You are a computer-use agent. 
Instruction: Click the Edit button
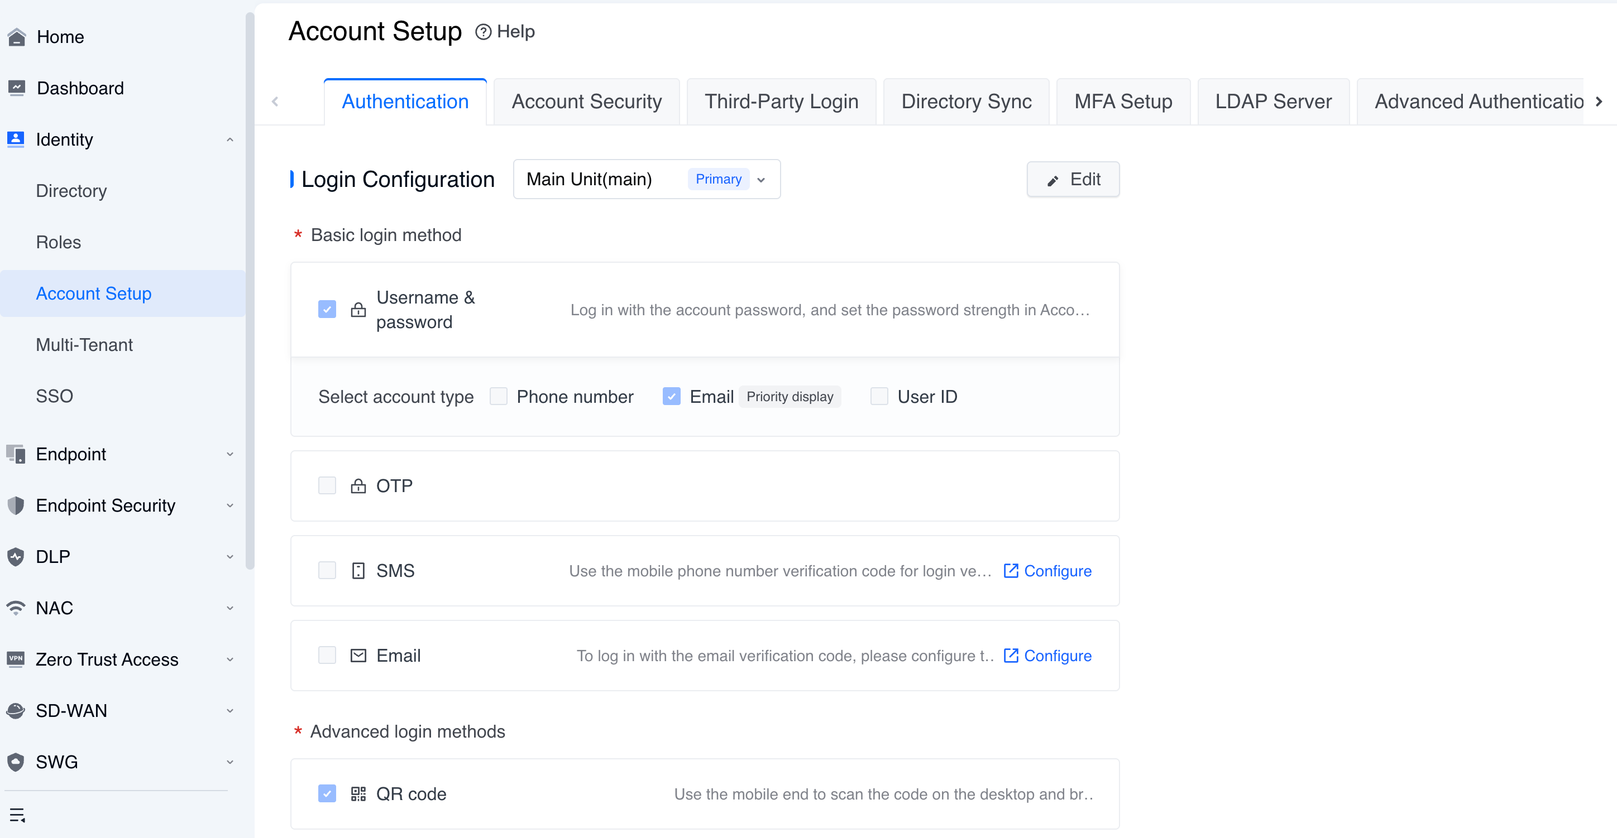pyautogui.click(x=1073, y=180)
